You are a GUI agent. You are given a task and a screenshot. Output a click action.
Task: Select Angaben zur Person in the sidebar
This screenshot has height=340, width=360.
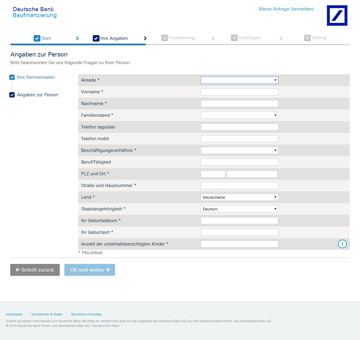[37, 95]
